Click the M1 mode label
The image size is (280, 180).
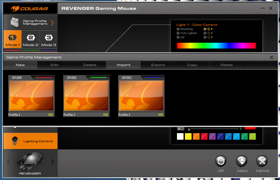(51, 115)
